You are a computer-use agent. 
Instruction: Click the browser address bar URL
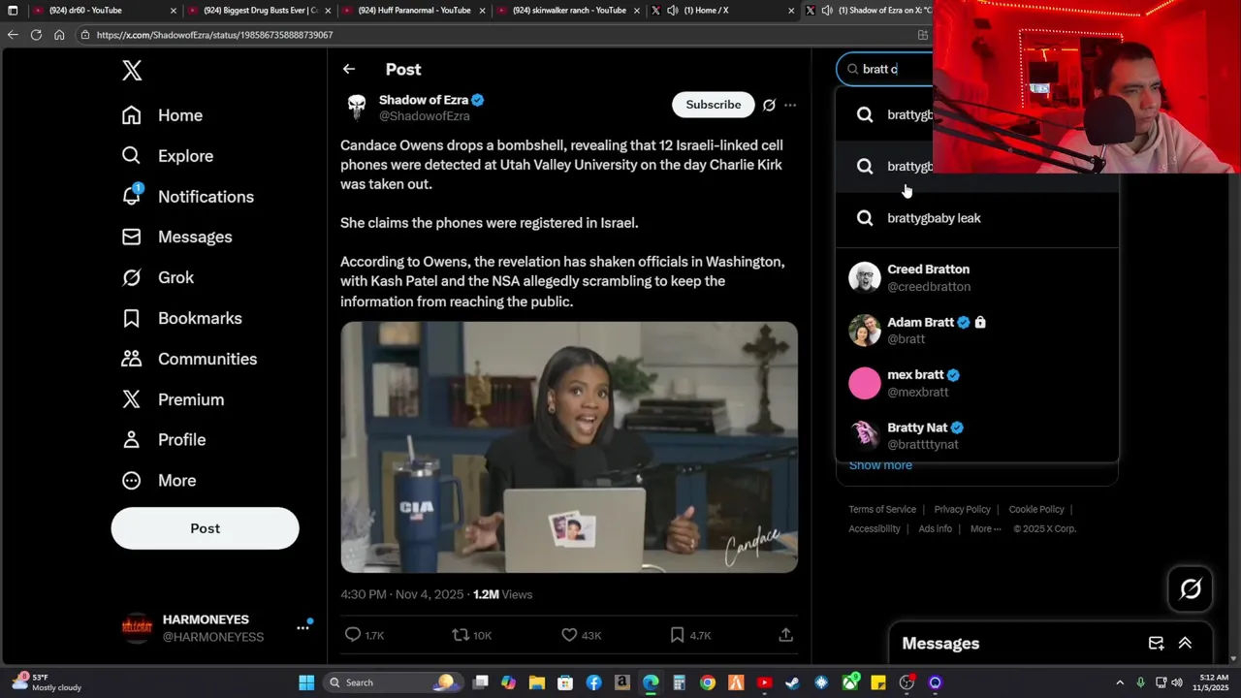click(215, 35)
